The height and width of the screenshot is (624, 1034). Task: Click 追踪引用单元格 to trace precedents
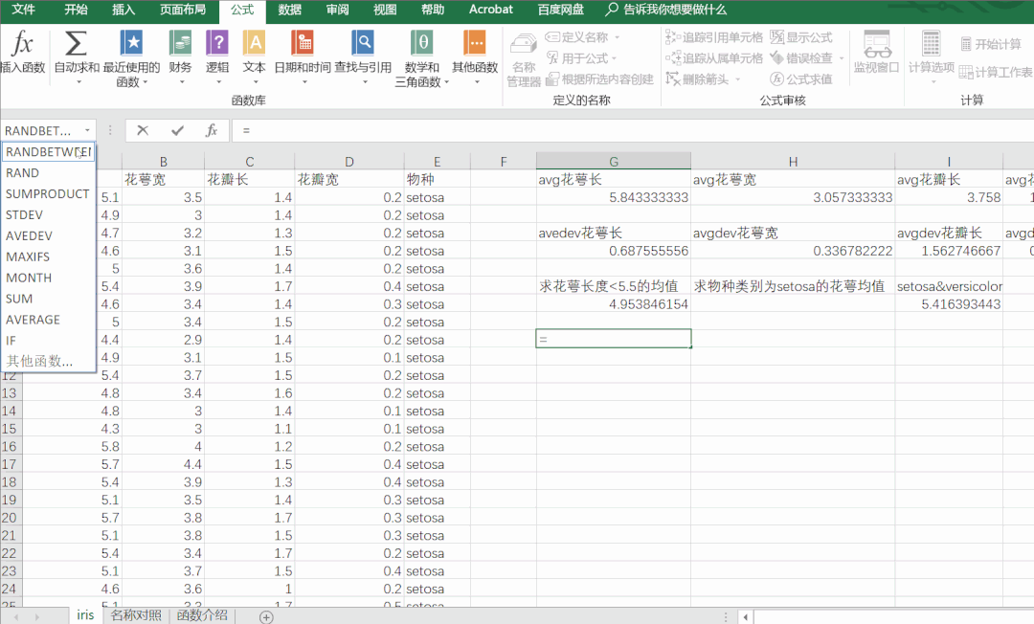tap(712, 36)
